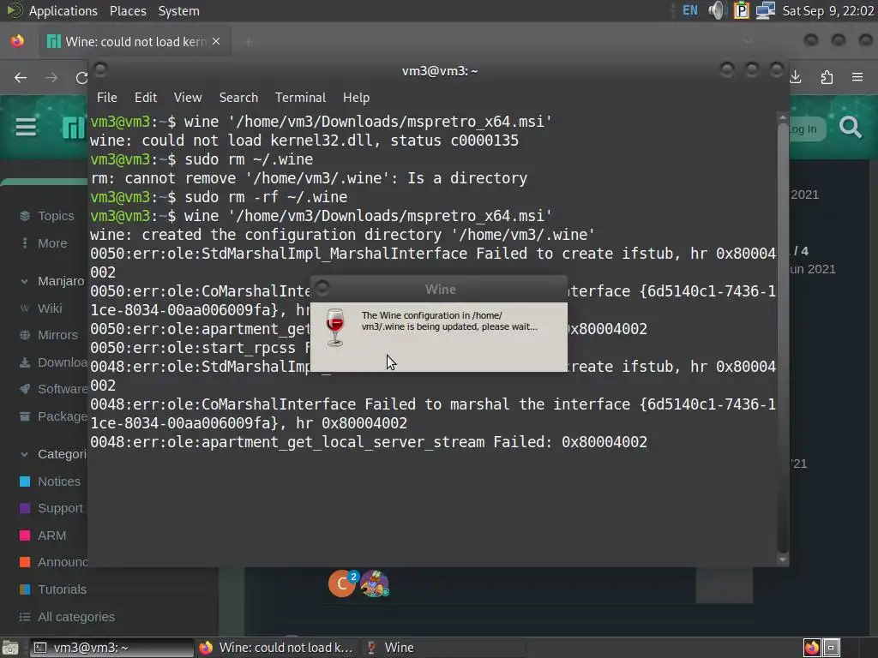Viewport: 878px width, 658px height.
Task: Open All categories link
Action: tap(67, 617)
